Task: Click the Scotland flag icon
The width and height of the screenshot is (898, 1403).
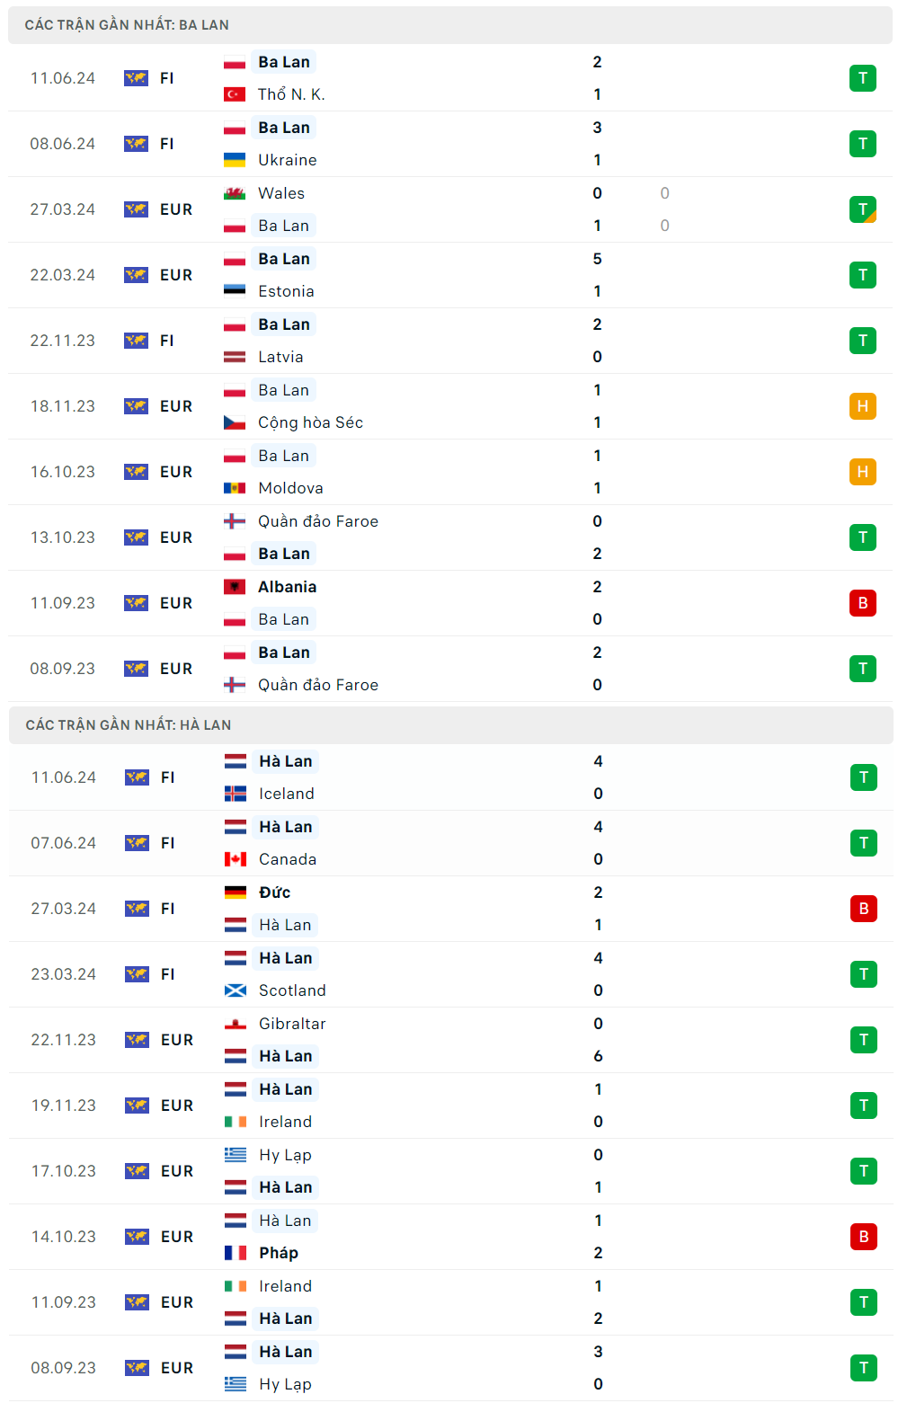Action: click(236, 990)
